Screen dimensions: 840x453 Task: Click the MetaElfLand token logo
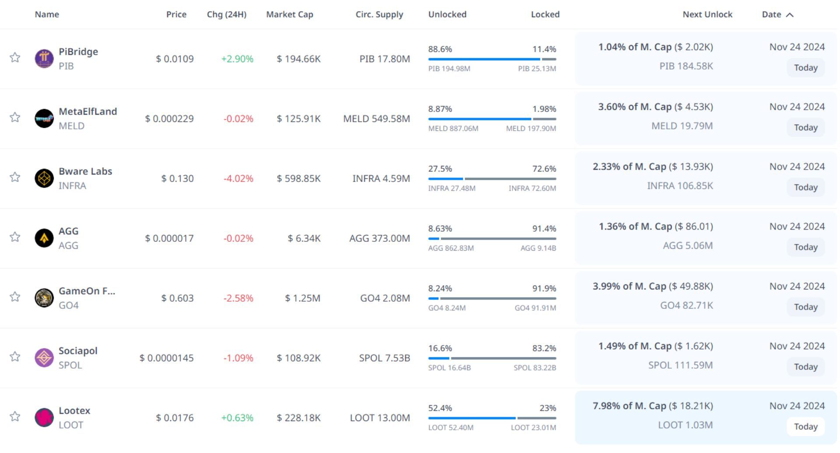(x=44, y=118)
